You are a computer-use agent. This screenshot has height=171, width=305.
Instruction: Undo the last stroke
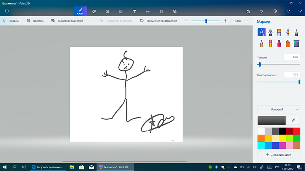262,11
